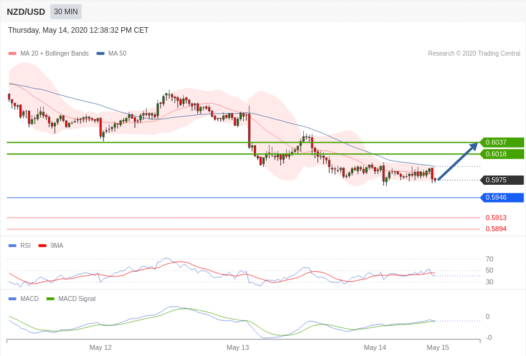Click the 'MACD Signal' legend label
526x356 pixels.
77,299
